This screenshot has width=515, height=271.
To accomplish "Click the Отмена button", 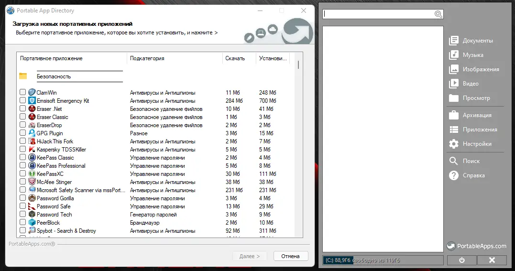I will 291,256.
